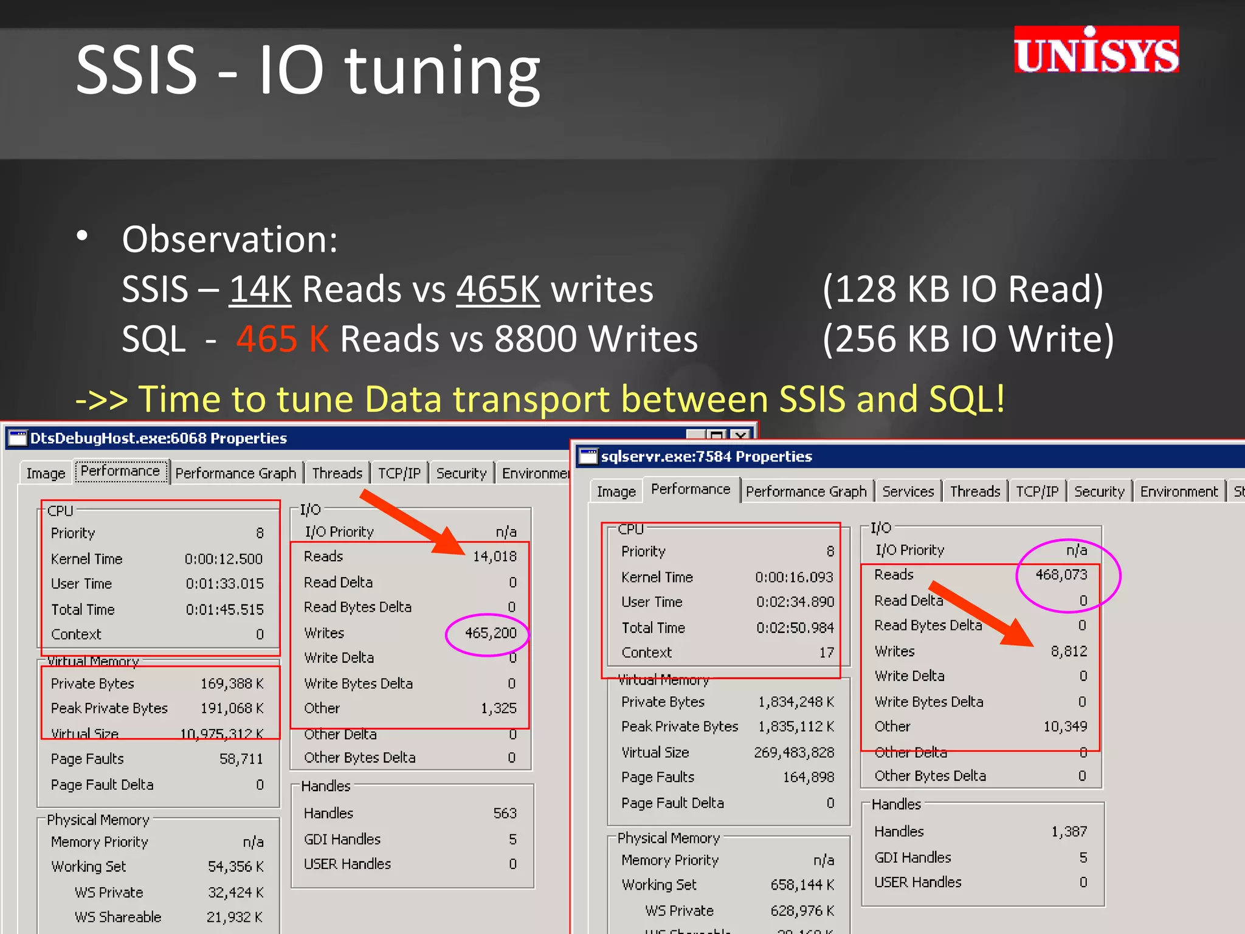Screen dimensions: 1245x934
Task: Click DtsDebugHost Kernel Time 0:00:12.500
Action: point(224,559)
